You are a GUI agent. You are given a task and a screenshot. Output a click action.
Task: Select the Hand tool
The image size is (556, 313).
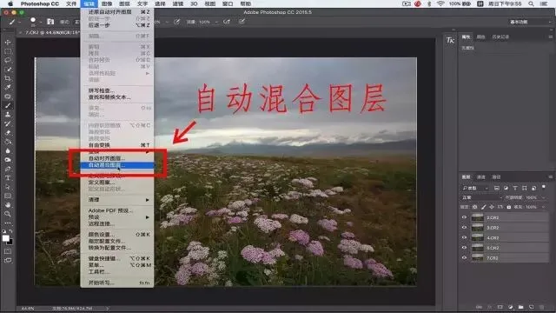click(x=8, y=205)
